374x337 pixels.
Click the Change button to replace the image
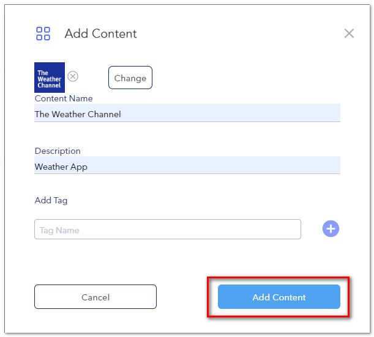pyautogui.click(x=130, y=78)
